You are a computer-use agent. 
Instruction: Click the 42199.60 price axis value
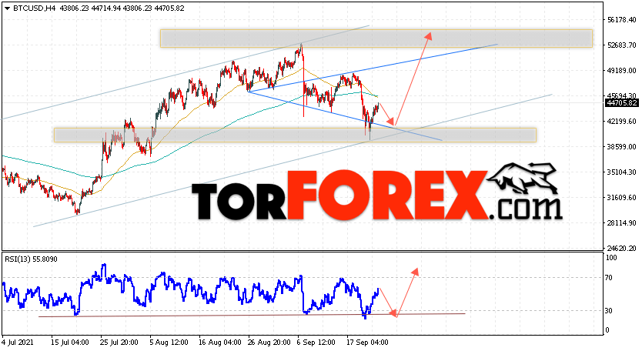point(622,121)
